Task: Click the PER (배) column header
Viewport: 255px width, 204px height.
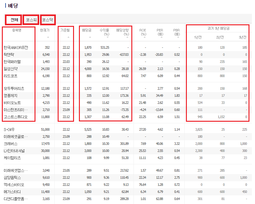Action: [x=160, y=32]
